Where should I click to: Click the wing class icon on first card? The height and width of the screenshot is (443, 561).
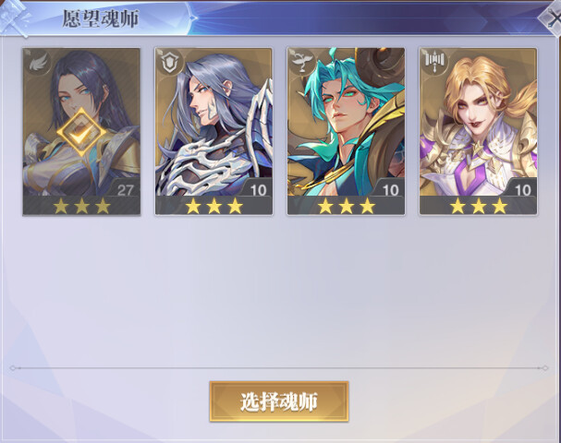point(37,62)
